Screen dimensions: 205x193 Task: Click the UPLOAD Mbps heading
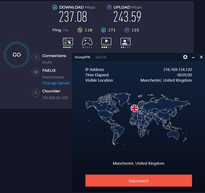[x=128, y=7]
